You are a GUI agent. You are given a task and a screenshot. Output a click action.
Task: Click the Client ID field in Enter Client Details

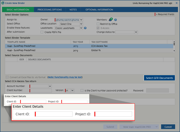[x=54, y=114]
